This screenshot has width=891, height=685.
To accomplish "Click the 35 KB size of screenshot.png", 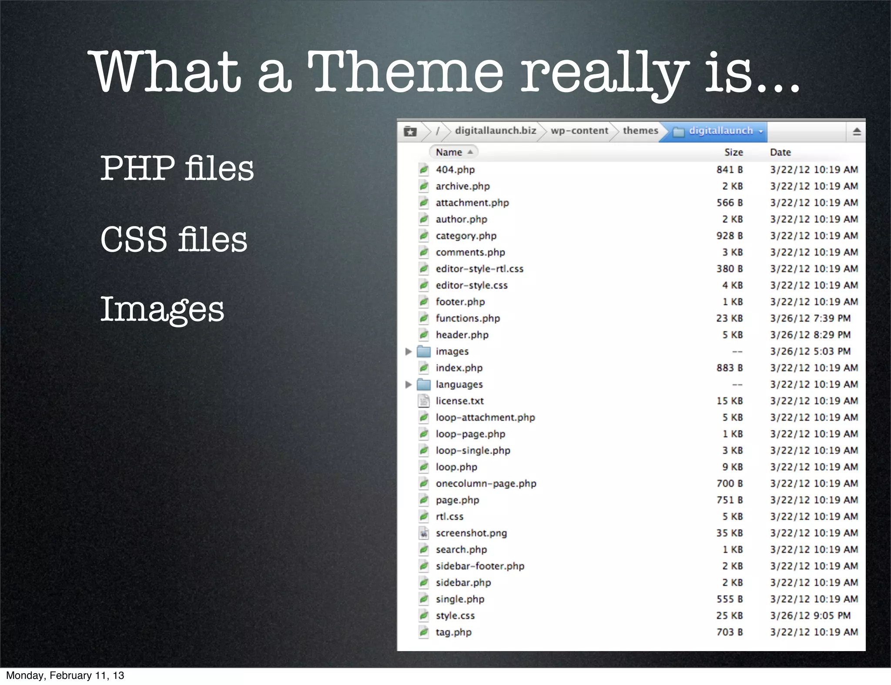I will [729, 533].
